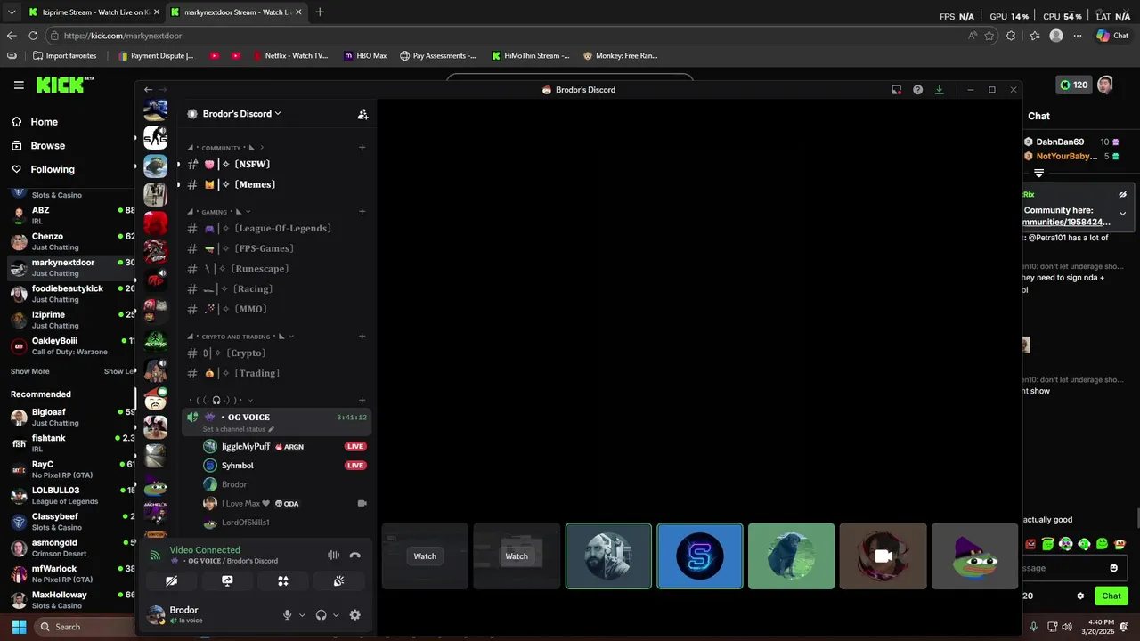Open the Trading channel
Screen dimensions: 1140x641
point(275,373)
